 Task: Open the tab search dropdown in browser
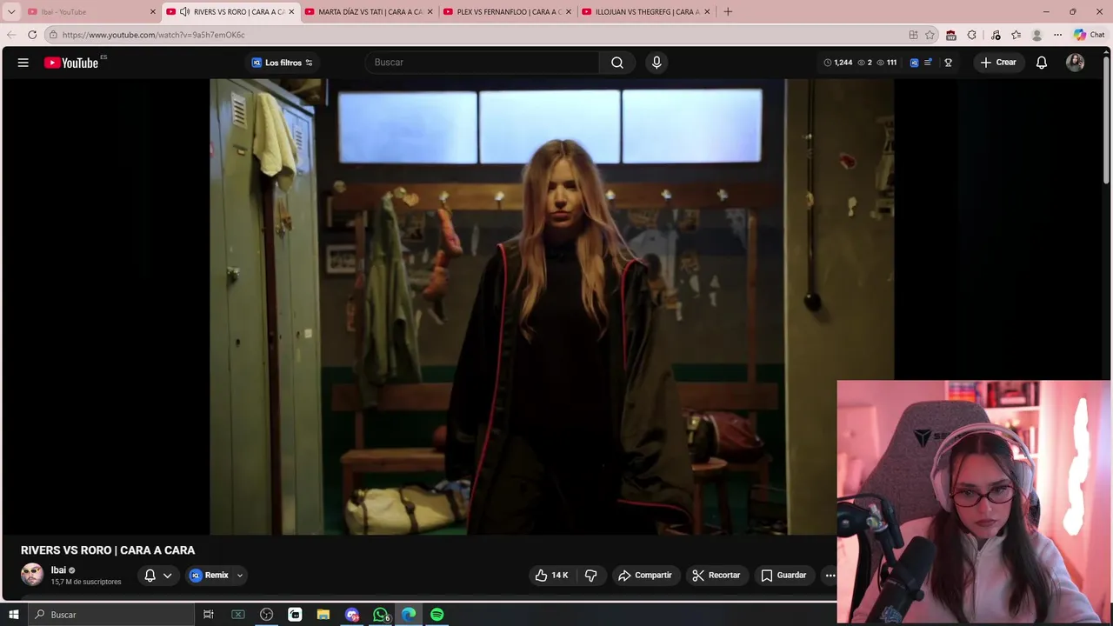click(x=11, y=11)
